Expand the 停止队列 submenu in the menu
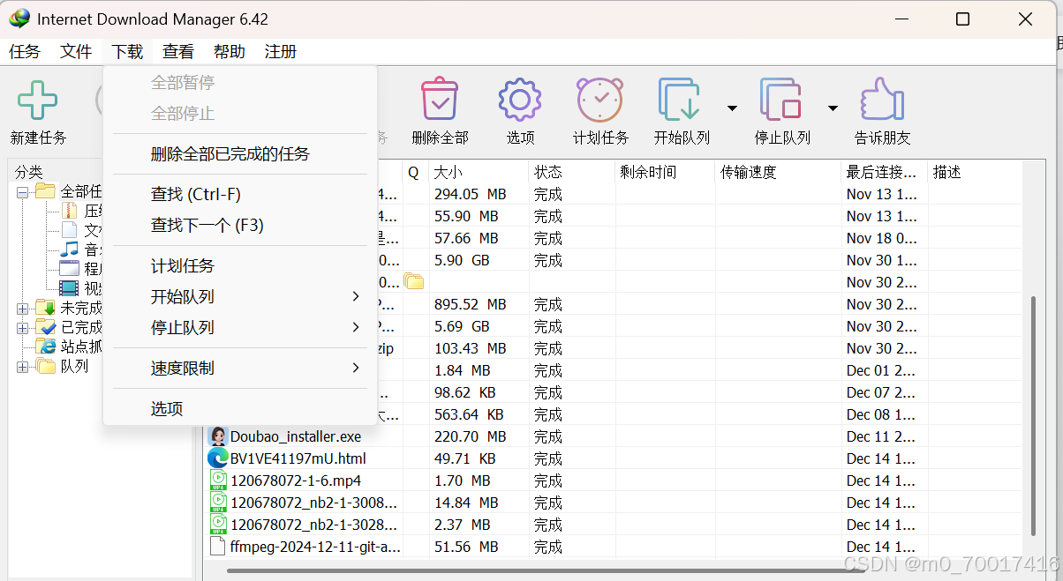This screenshot has height=581, width=1063. [x=356, y=327]
